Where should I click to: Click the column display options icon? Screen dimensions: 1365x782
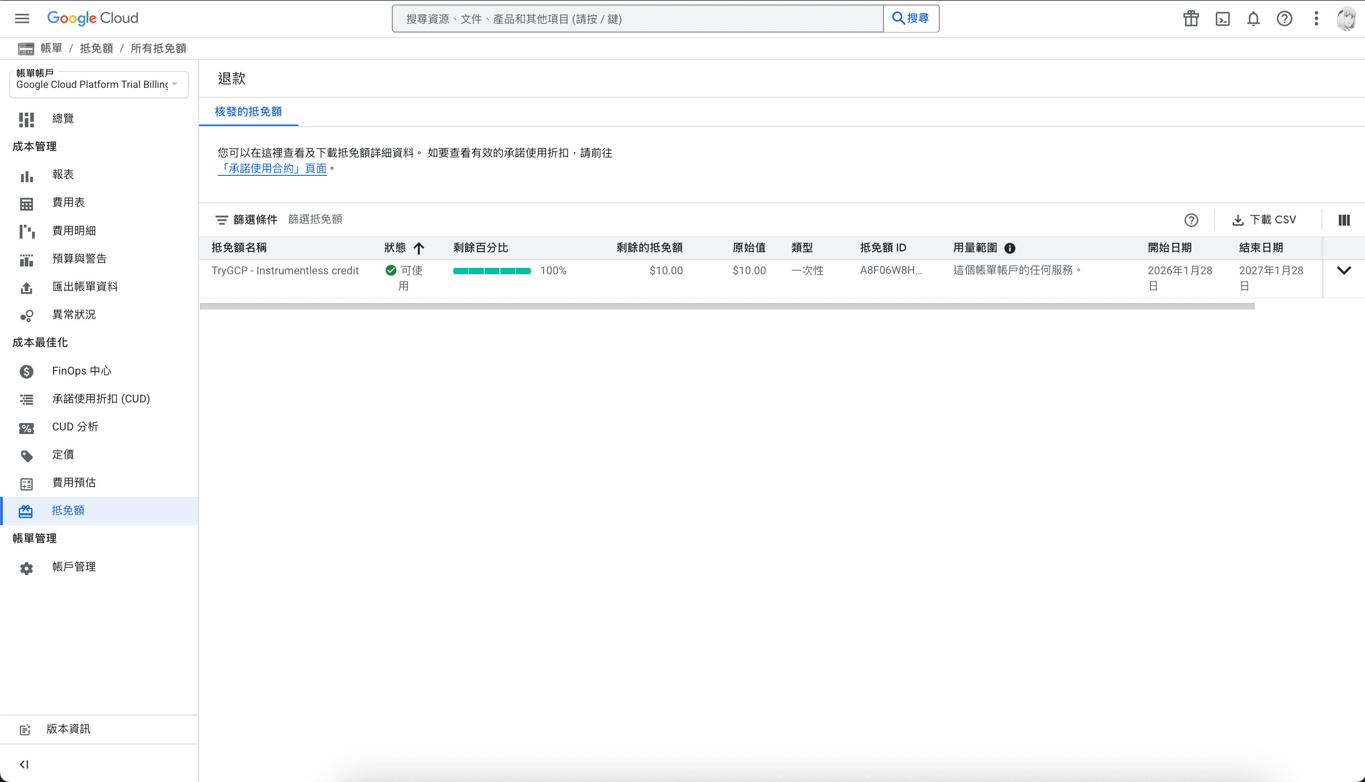1343,220
